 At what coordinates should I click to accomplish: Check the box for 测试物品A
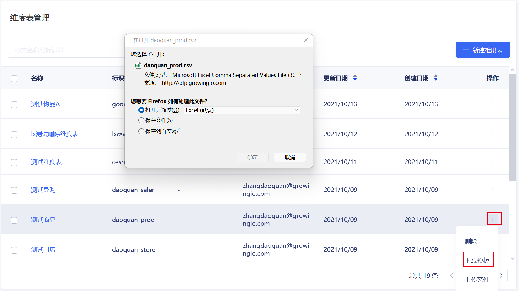[14, 105]
